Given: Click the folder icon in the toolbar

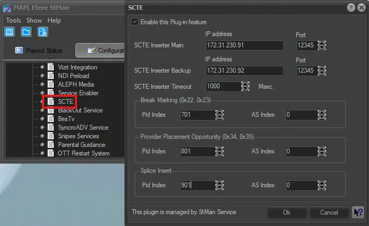Looking at the screenshot, I should 26,32.
